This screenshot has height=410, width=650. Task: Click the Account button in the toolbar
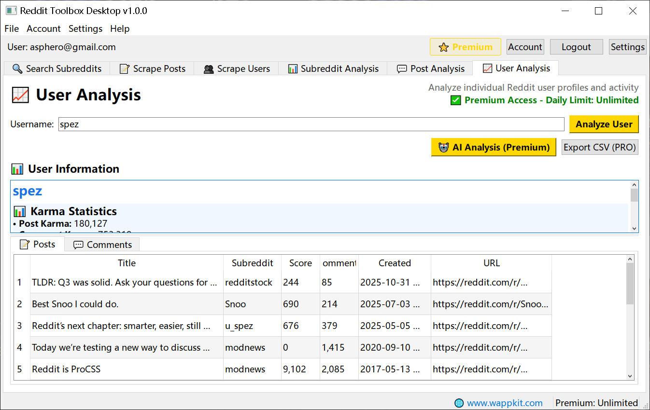(525, 47)
